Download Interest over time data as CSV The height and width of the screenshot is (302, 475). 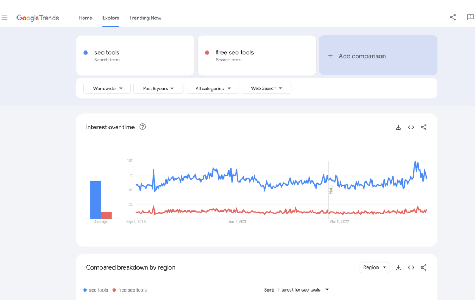398,127
